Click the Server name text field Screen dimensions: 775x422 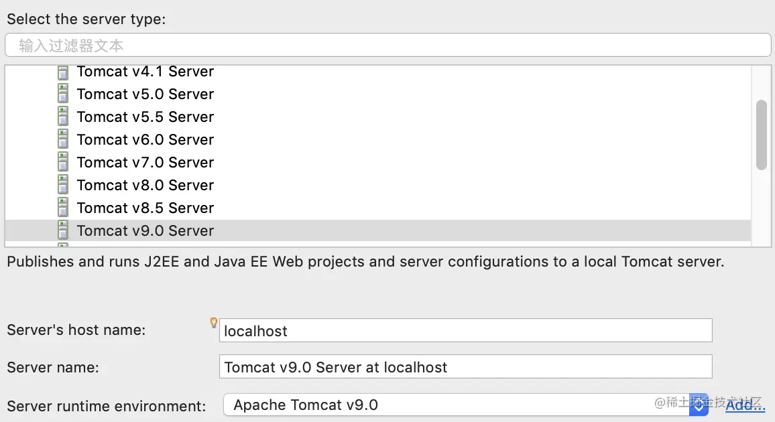tap(465, 367)
